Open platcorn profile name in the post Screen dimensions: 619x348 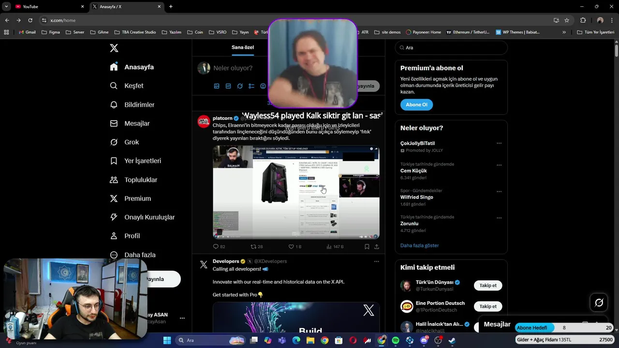pos(222,118)
